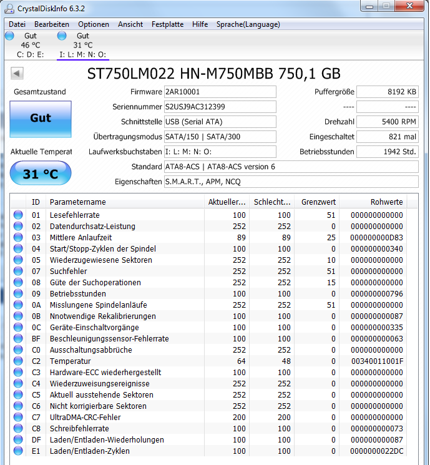Click status orb of UltraDMA-CRC-Fehler row
This screenshot has width=430, height=465.
[x=18, y=417]
